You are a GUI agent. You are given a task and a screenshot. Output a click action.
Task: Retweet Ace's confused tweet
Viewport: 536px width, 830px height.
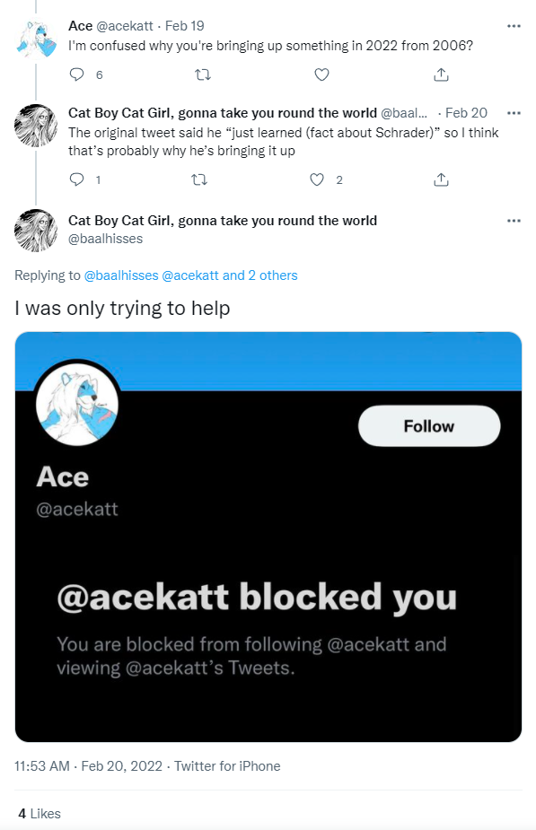(203, 74)
